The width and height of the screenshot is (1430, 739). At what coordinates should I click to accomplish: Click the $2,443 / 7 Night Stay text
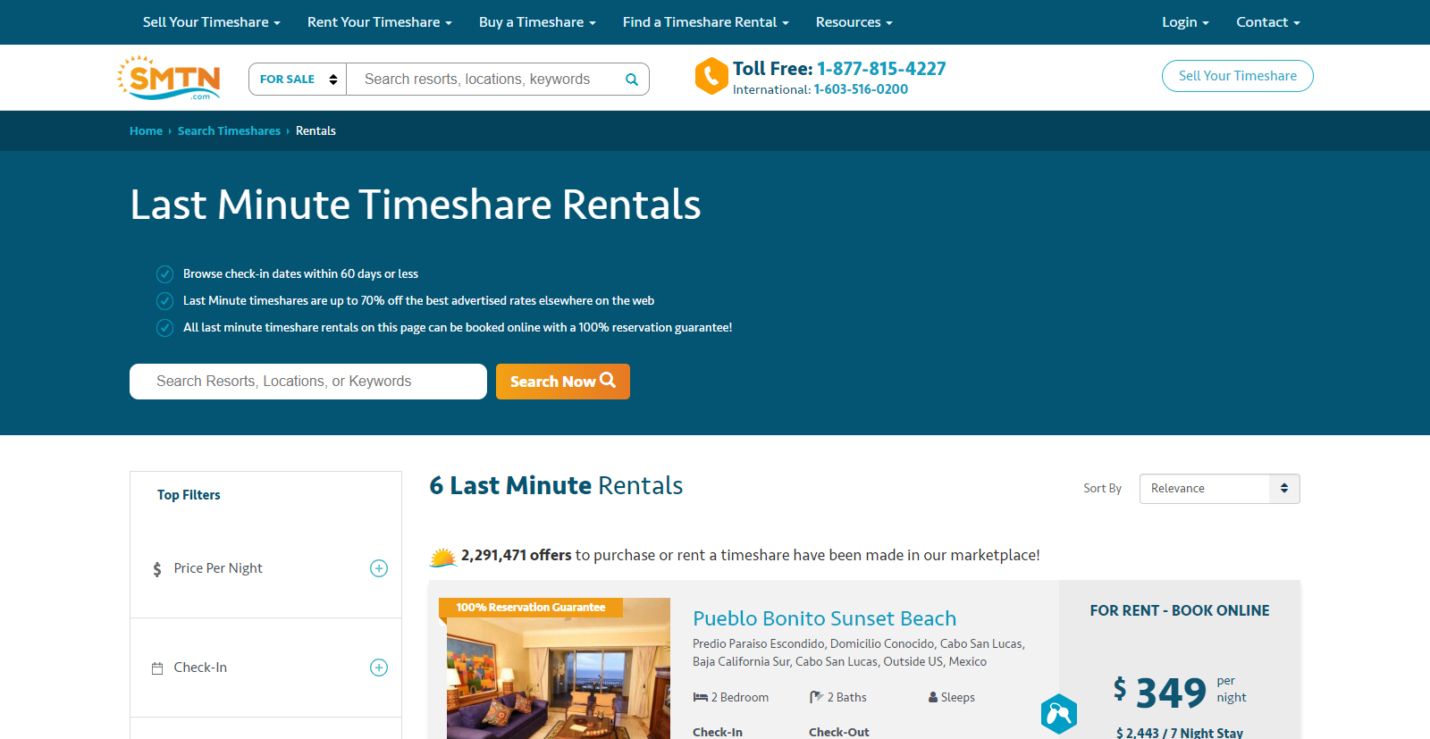click(x=1180, y=733)
